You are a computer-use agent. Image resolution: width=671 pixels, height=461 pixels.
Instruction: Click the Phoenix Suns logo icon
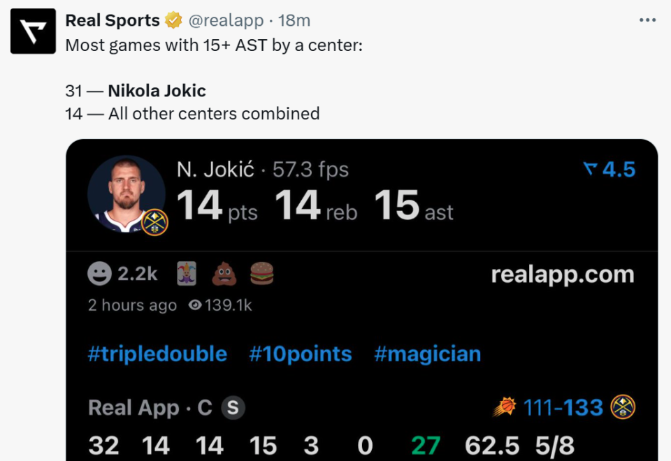coord(504,407)
